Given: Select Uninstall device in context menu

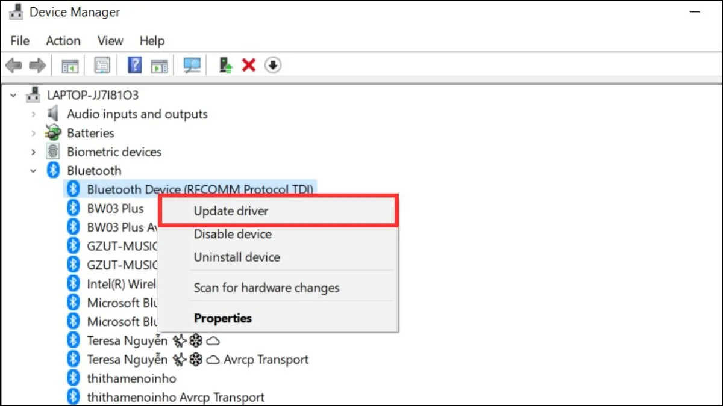Looking at the screenshot, I should 237,257.
